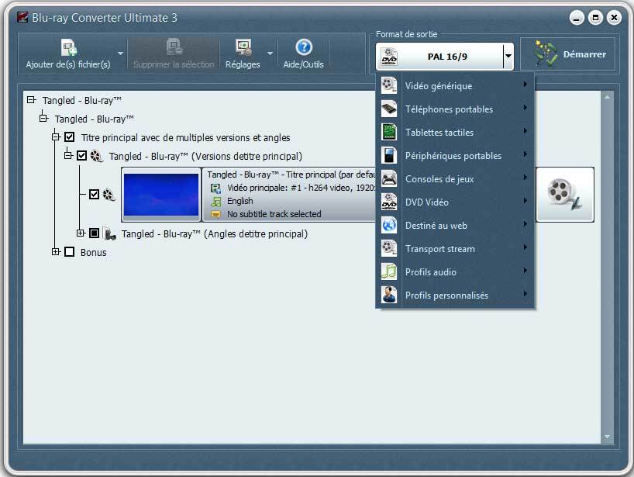Expand the Bonus tree node
The width and height of the screenshot is (634, 477).
point(56,251)
